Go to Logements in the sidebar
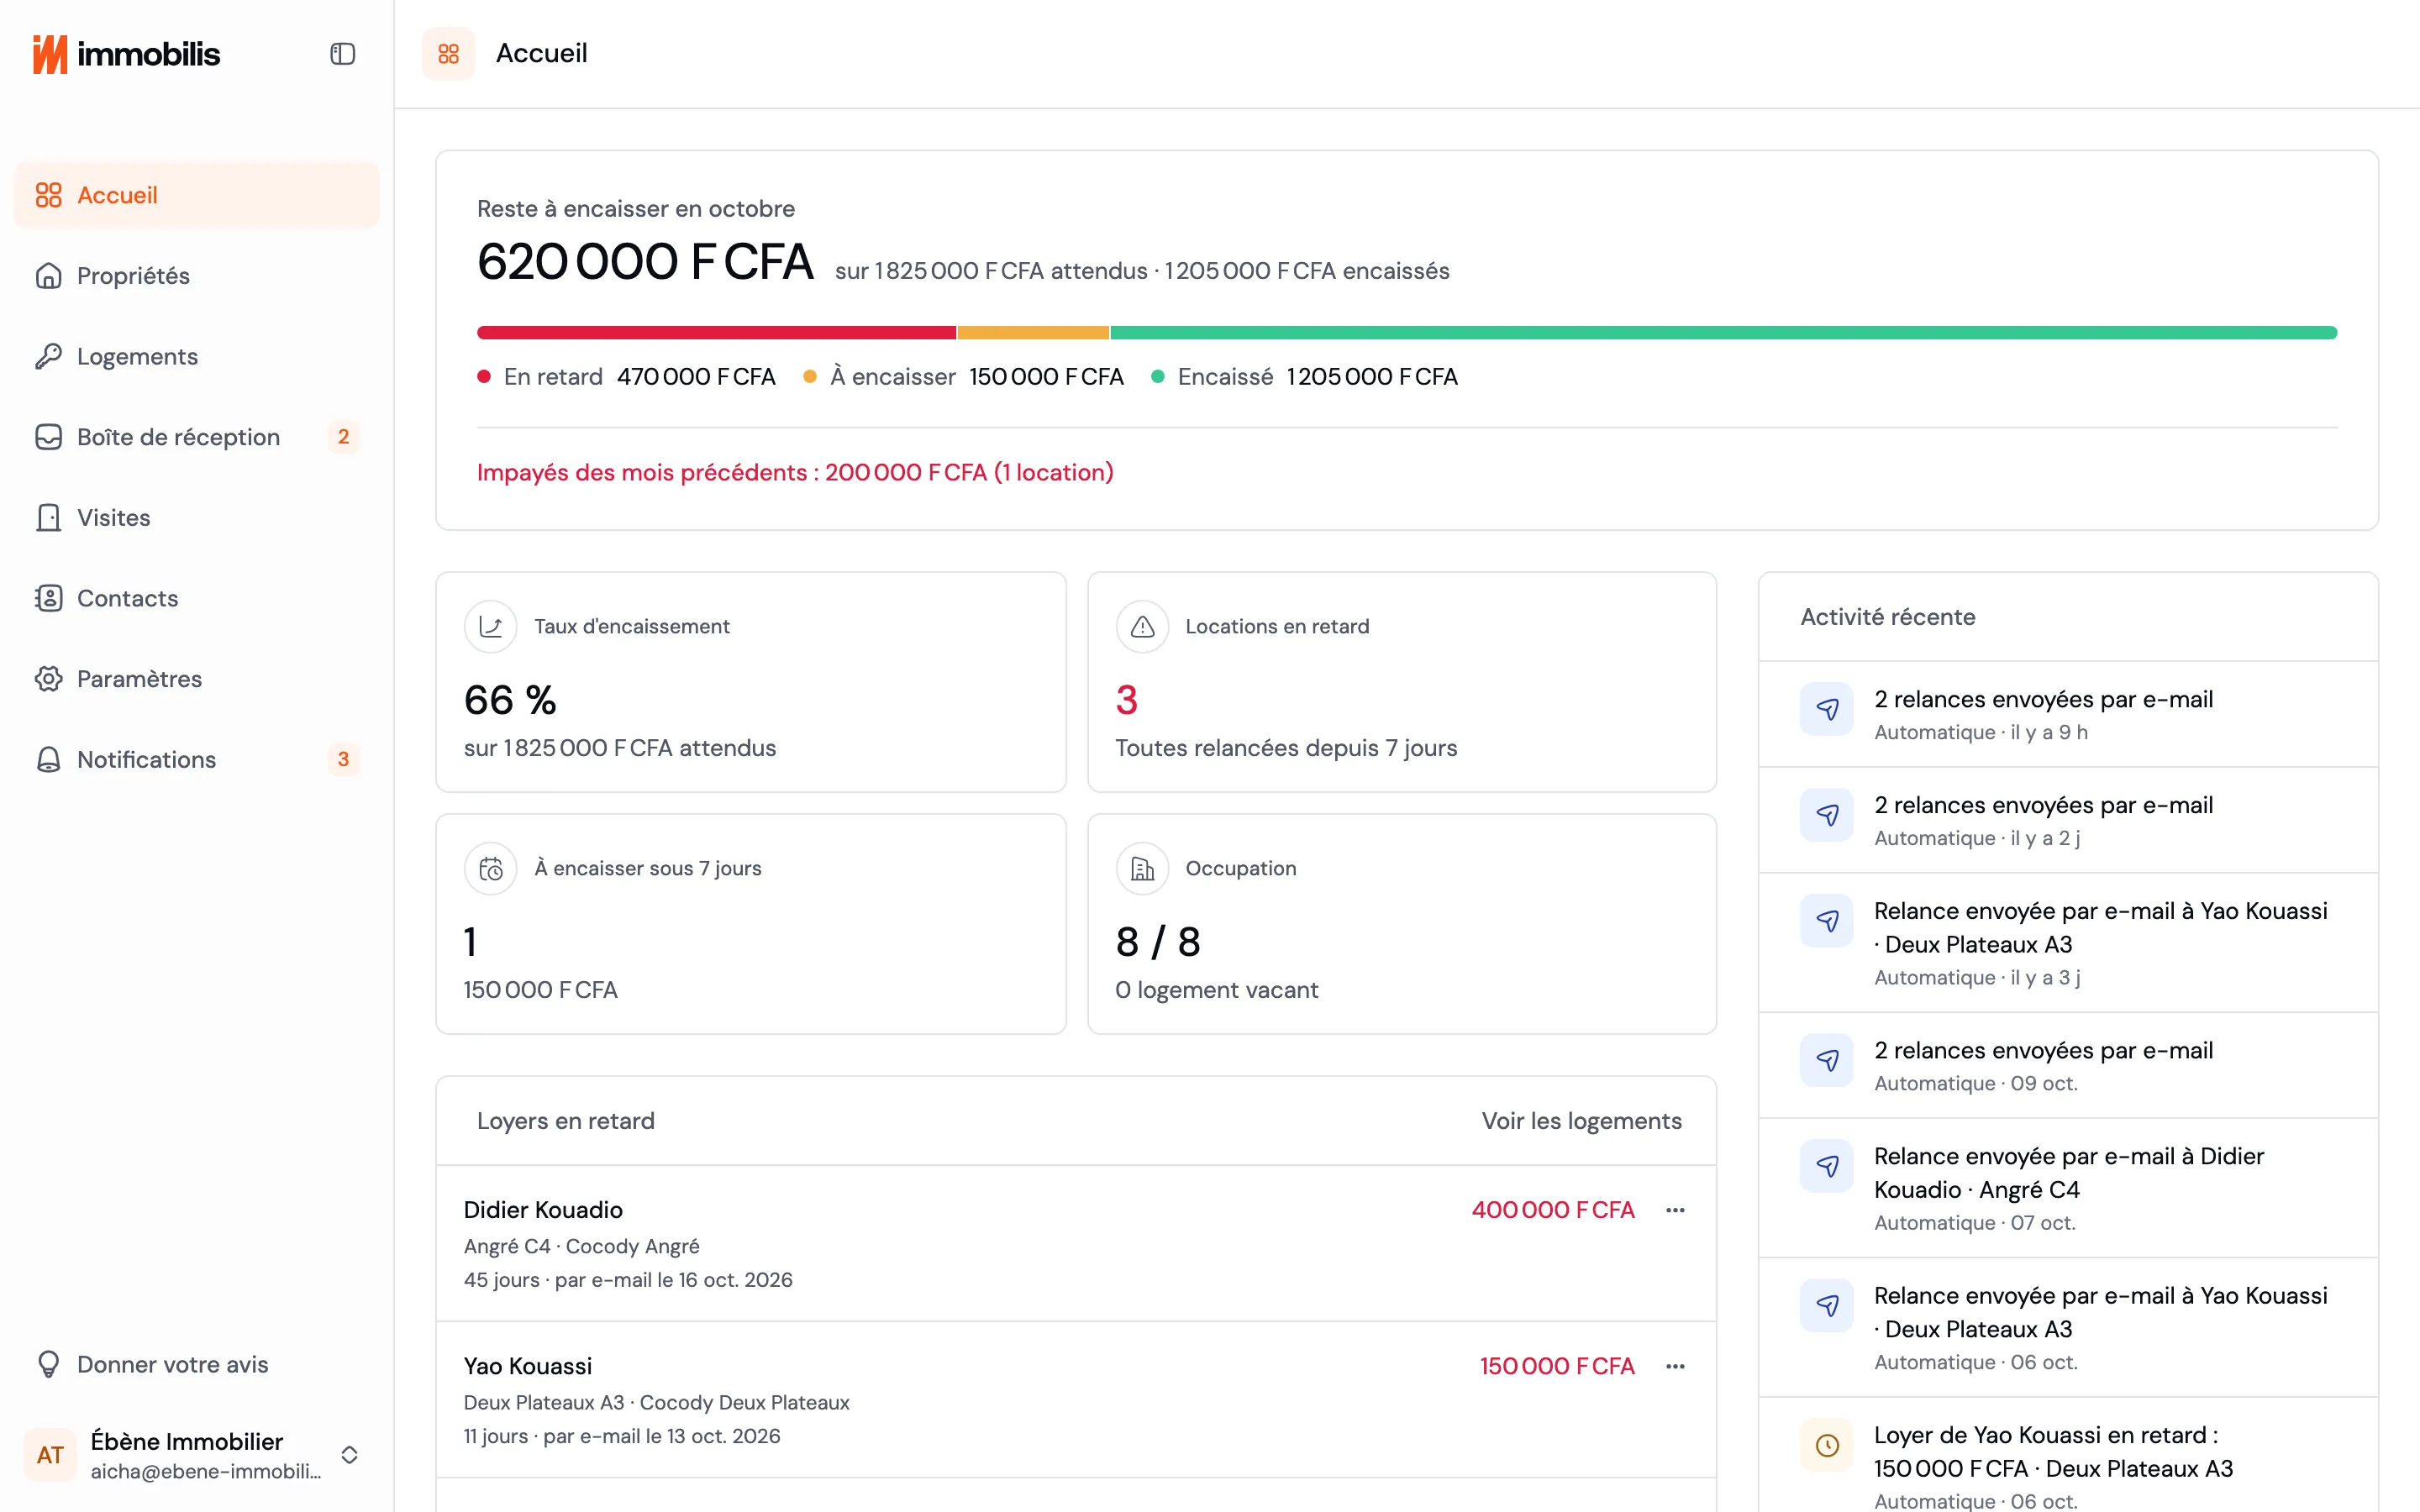The image size is (2420, 1512). point(196,356)
